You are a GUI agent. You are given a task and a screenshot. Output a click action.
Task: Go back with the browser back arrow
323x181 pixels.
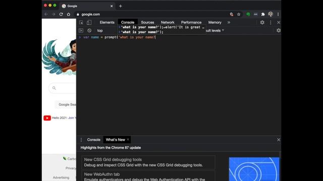point(46,14)
